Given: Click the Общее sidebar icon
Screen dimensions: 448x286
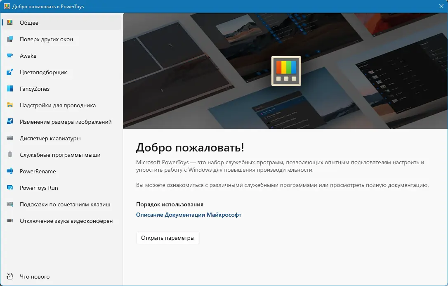Looking at the screenshot, I should [10, 23].
